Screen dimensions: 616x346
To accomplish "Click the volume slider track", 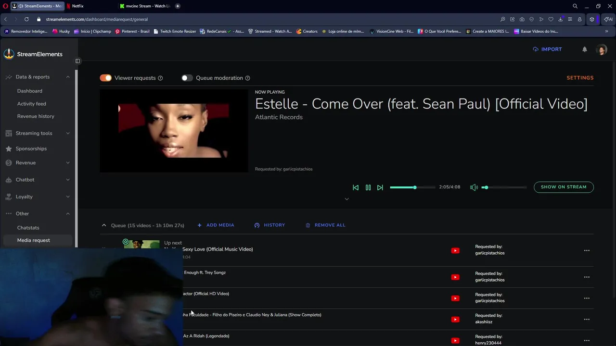I will click(x=504, y=187).
